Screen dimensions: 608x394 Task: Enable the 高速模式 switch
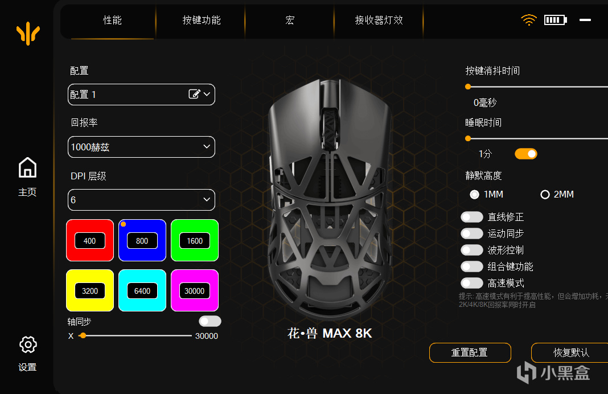click(x=471, y=283)
